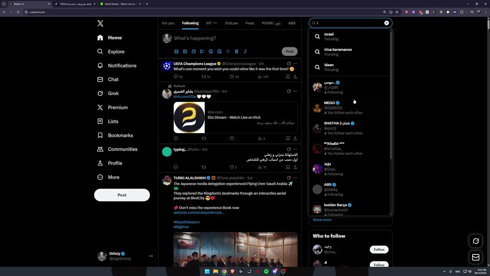Bookmark the بشاير الشمري post
The height and width of the screenshot is (276, 490).
point(288,138)
